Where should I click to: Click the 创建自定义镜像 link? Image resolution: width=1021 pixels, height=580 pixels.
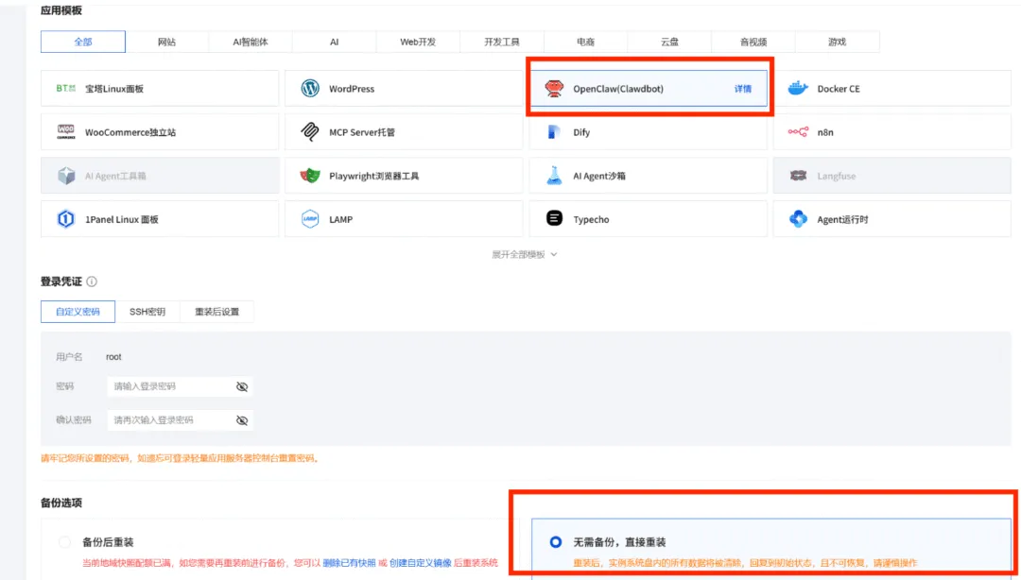pyautogui.click(x=420, y=562)
